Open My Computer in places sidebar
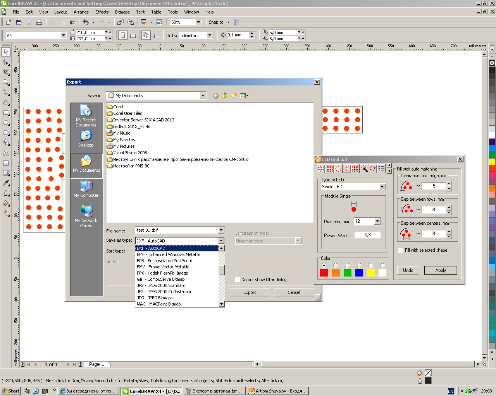 pos(86,189)
